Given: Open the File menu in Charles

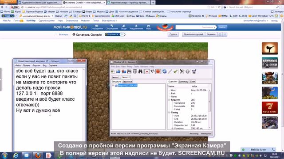Looking at the screenshot, I should (x=113, y=67).
